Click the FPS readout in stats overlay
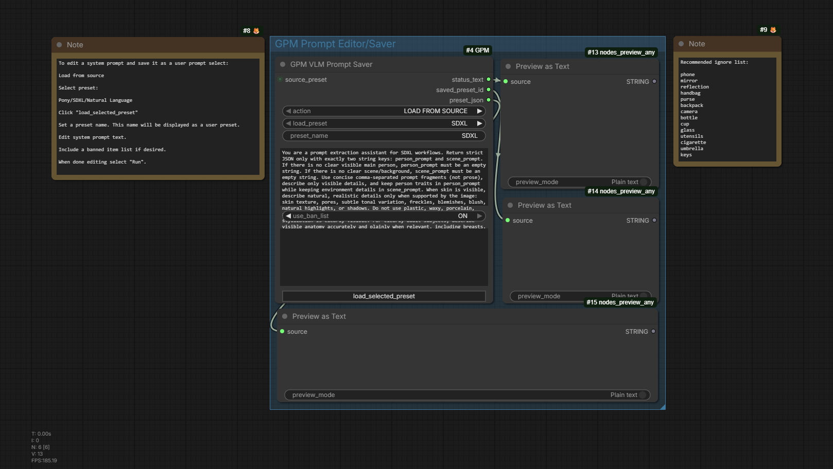833x469 pixels. click(44, 460)
